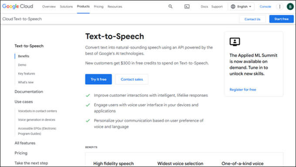Open All features sidebar section

(25, 143)
